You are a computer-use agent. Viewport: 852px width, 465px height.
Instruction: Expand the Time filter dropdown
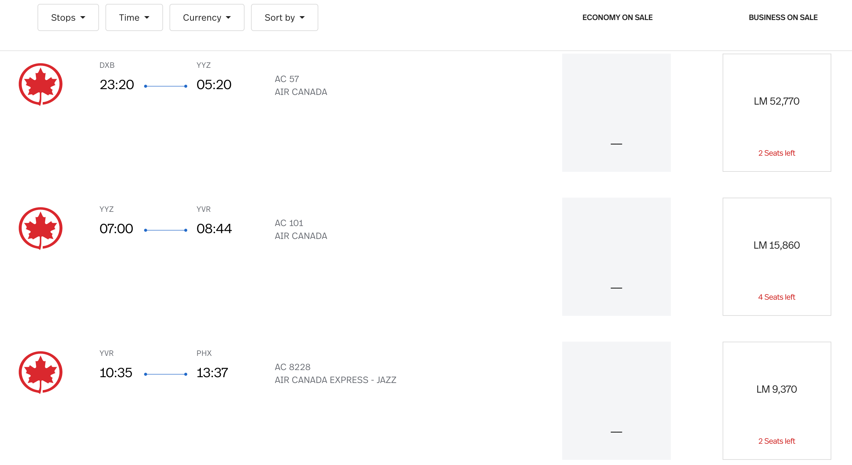pyautogui.click(x=134, y=17)
